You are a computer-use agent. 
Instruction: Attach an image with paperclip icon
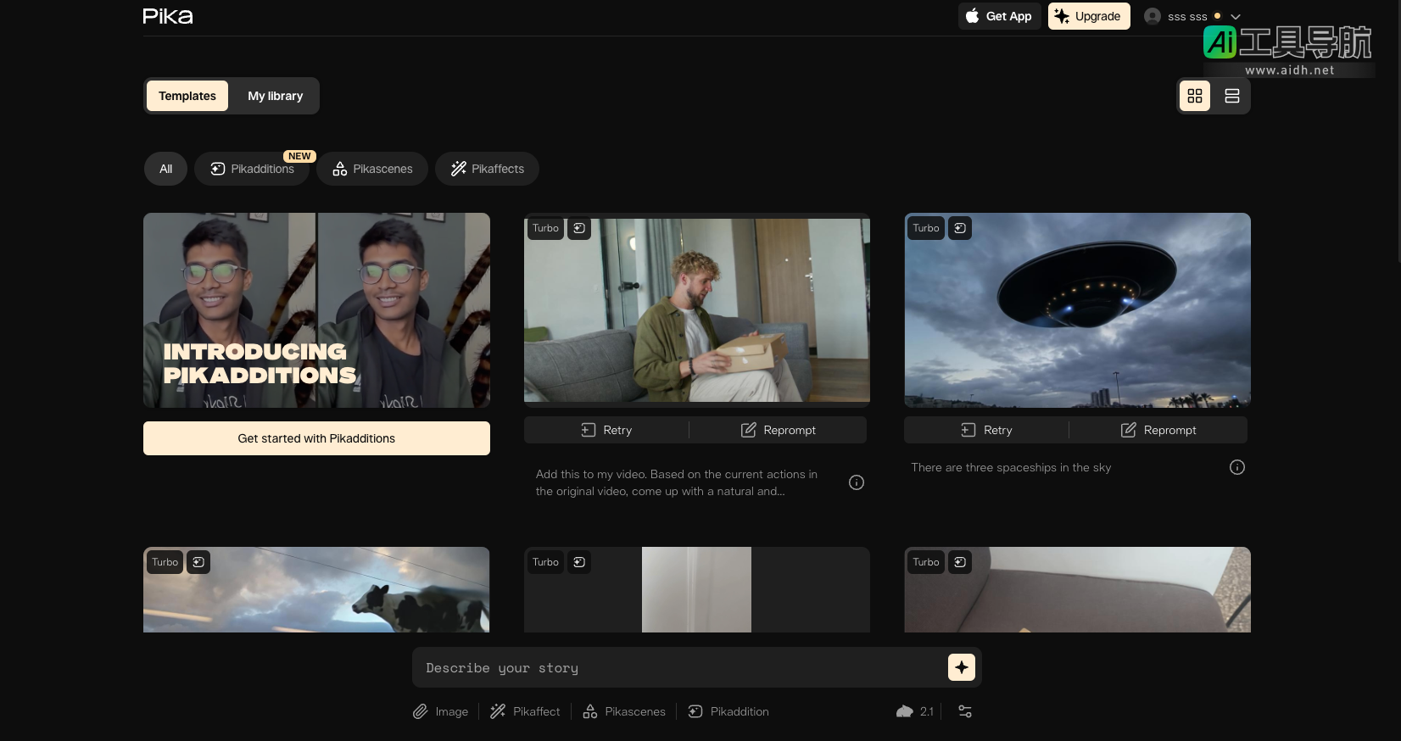point(421,711)
